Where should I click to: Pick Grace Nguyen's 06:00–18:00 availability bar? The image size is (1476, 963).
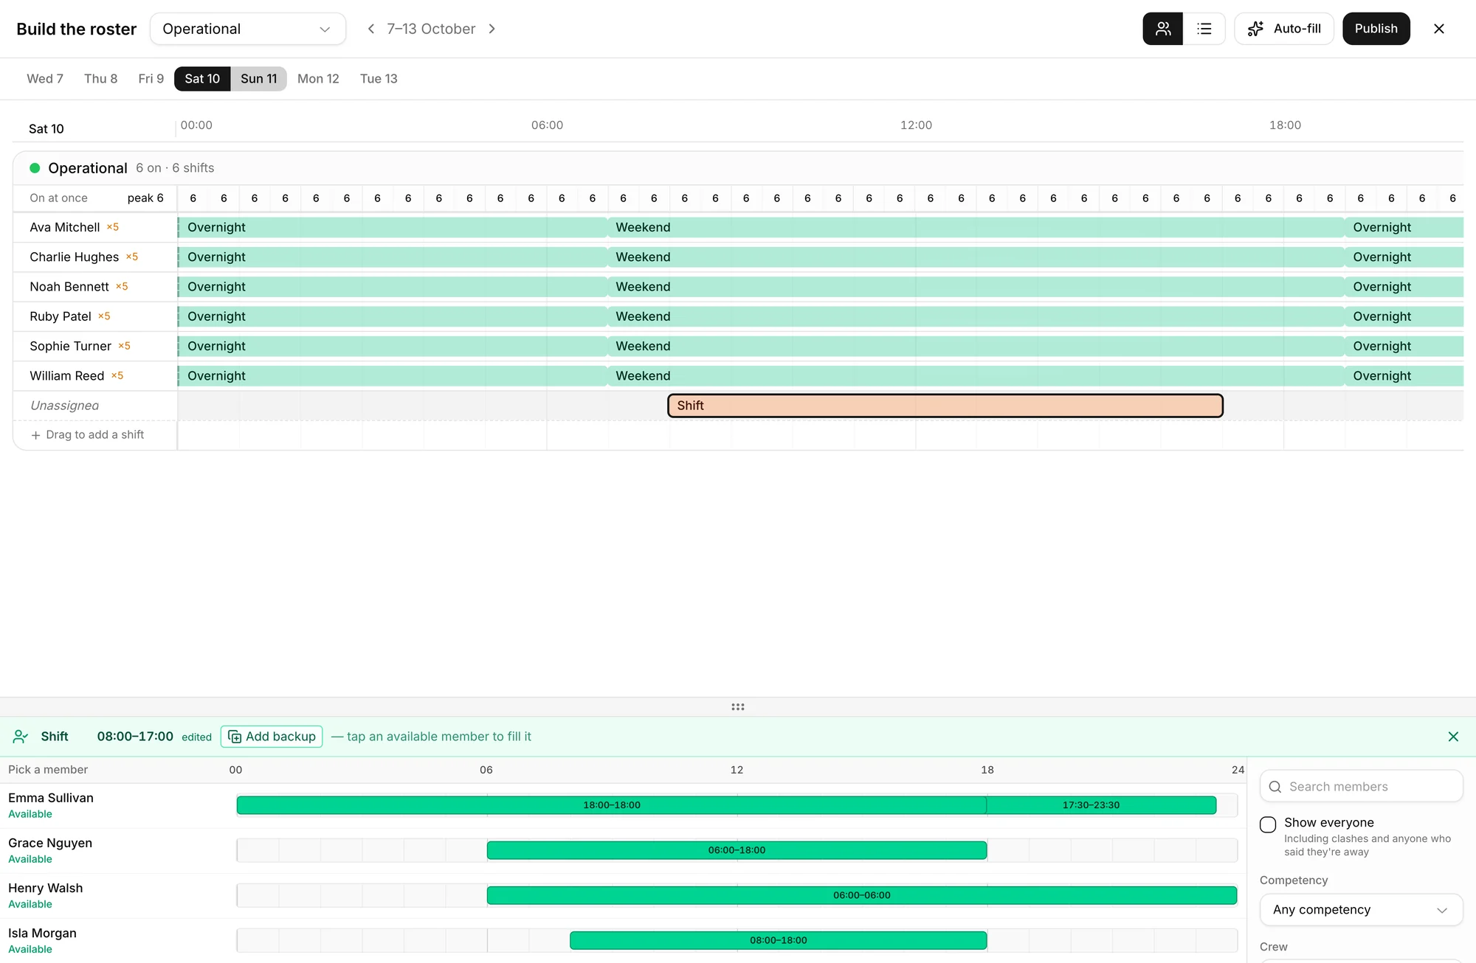(737, 850)
